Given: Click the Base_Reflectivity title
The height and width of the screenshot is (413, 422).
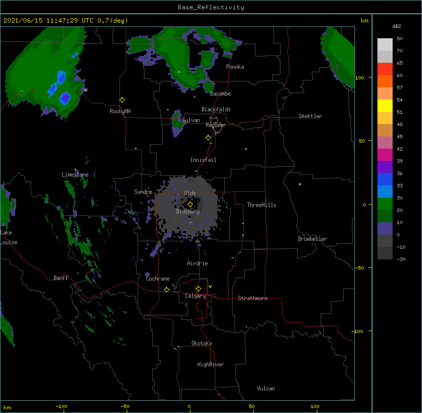Looking at the screenshot, I should tap(211, 7).
